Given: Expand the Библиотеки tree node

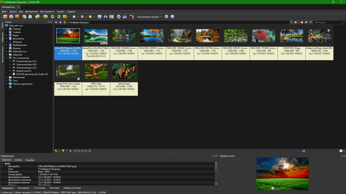Looking at the screenshot, I should tap(6, 77).
